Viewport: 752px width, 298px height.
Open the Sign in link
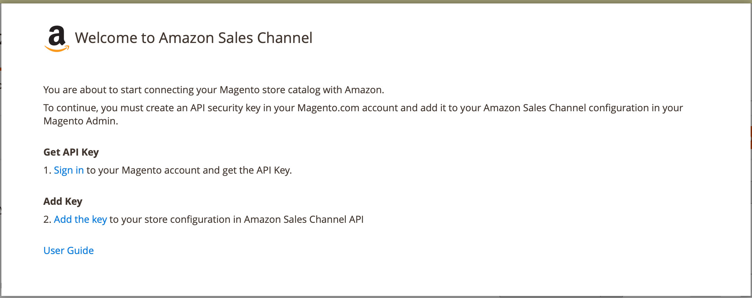coord(69,170)
